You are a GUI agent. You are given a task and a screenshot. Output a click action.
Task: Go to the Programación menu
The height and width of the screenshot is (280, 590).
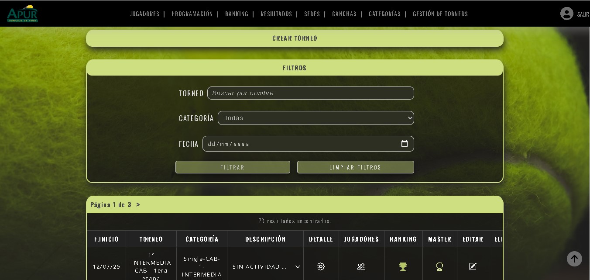tap(192, 14)
